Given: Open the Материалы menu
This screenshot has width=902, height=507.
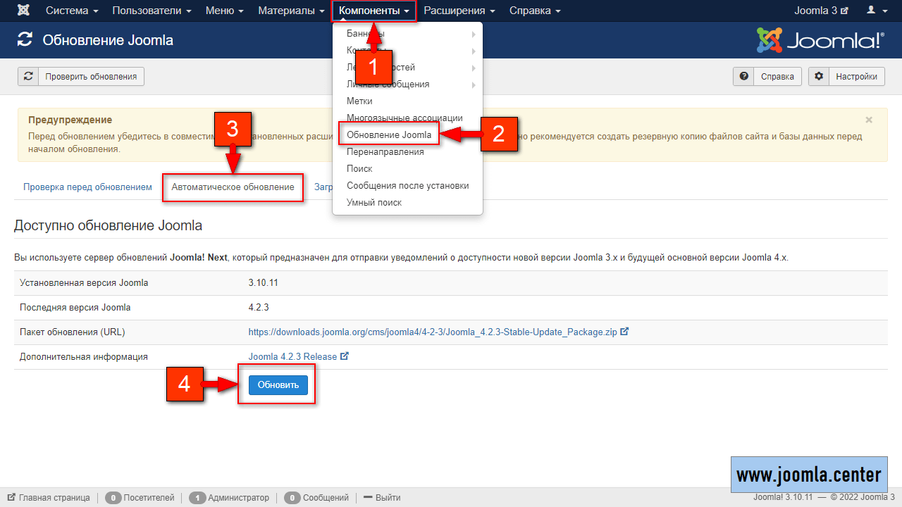Looking at the screenshot, I should click(x=291, y=11).
